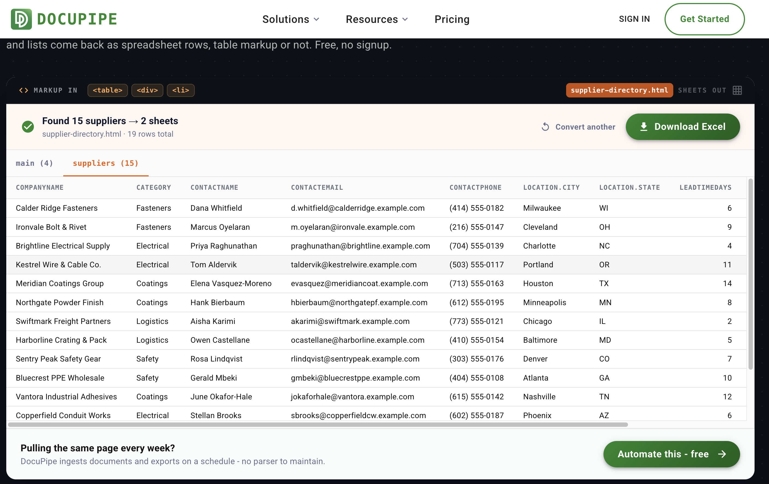Click the sheets out grid icon
Image resolution: width=769 pixels, height=484 pixels.
pos(737,90)
